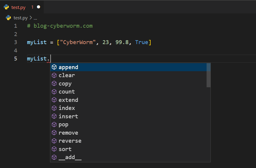
Task: Expand the breadcrumb ellipsis symbol list
Action: (35, 18)
